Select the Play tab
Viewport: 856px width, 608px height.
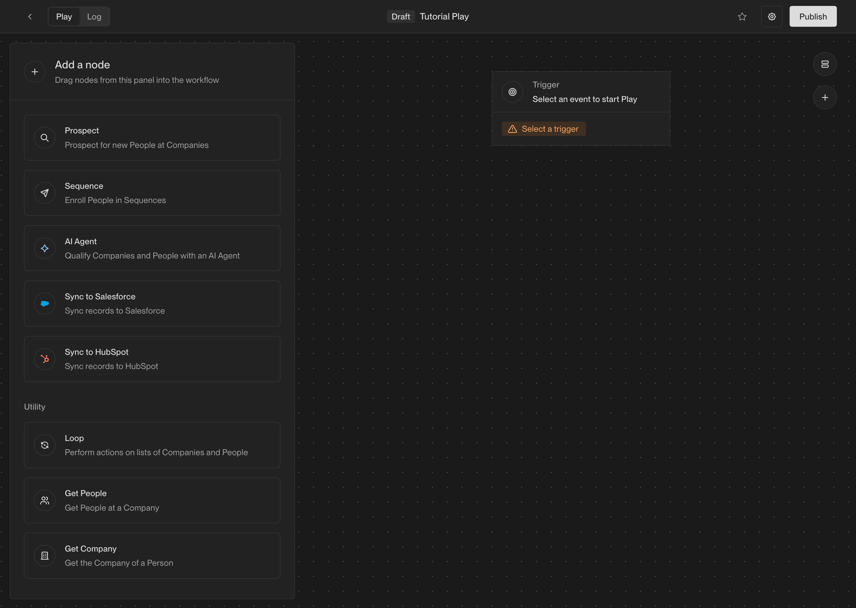click(x=64, y=17)
